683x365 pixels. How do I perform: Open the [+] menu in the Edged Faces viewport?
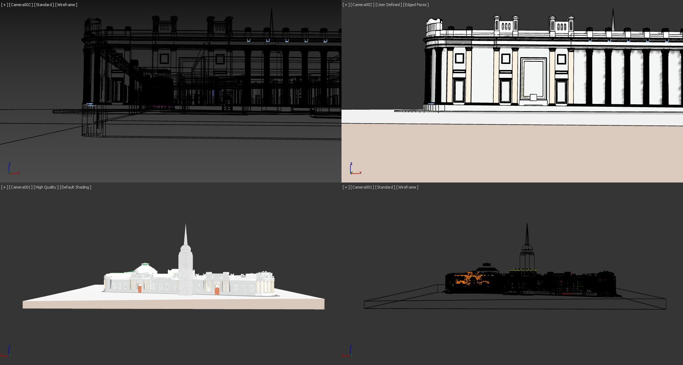coord(346,5)
